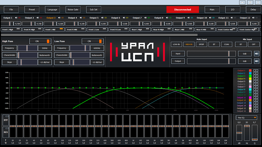Image resolution: width=262 pixels, height=147 pixels.
Task: Mute Output 8 with its speaker icon
Action: (x=167, y=18)
